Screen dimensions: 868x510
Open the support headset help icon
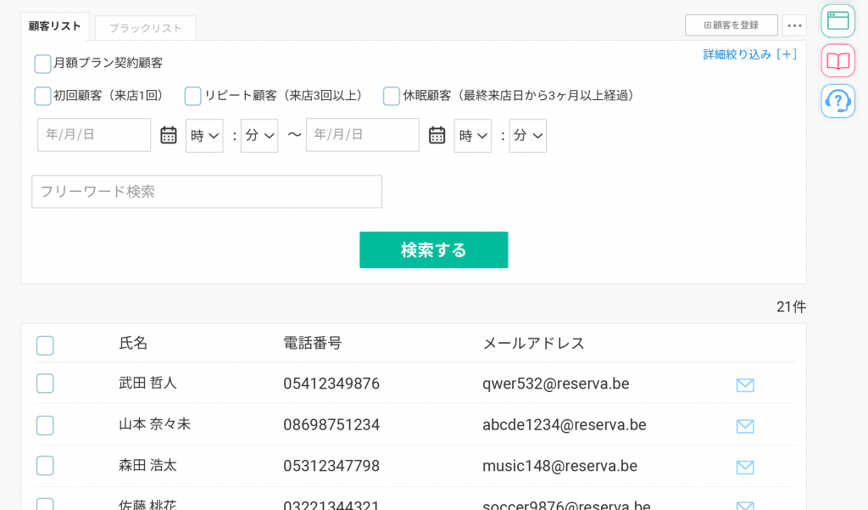(837, 101)
